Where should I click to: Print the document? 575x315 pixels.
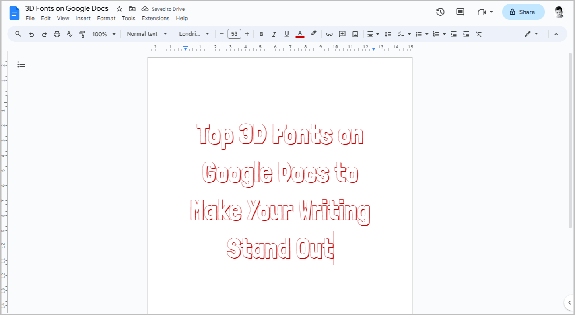(x=57, y=34)
